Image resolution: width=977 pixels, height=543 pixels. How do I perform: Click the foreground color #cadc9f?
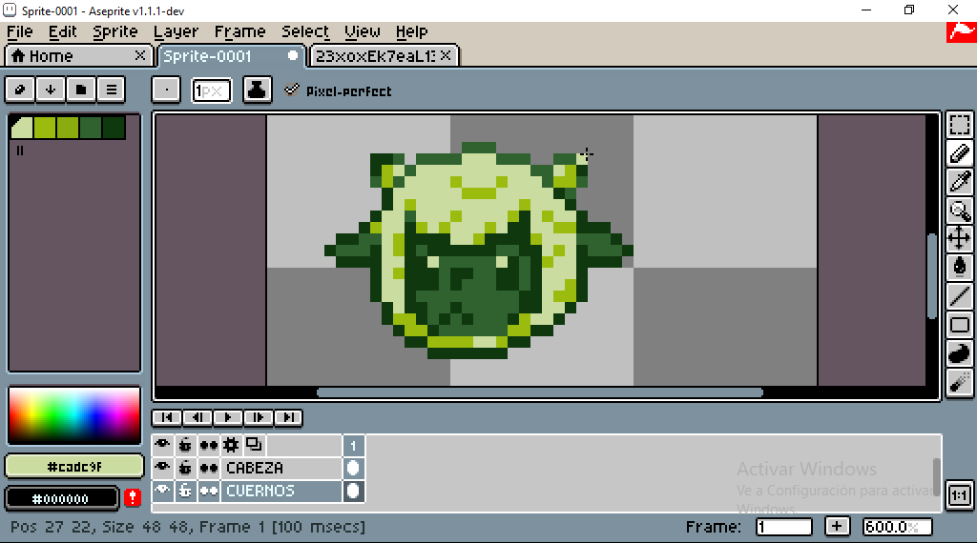pos(74,467)
